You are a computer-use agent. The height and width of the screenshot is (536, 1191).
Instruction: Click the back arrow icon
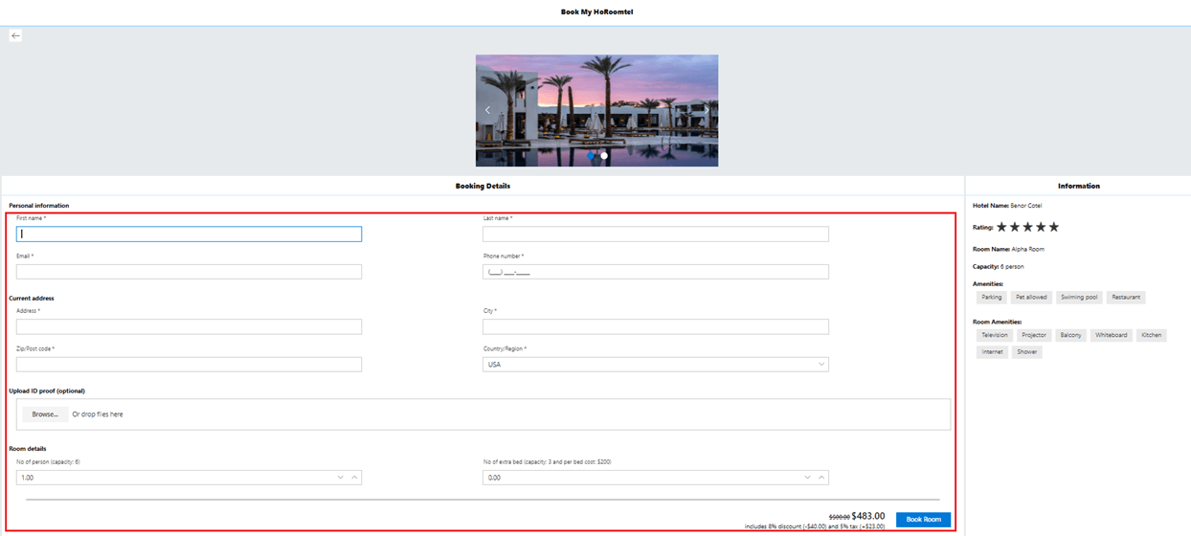point(15,35)
